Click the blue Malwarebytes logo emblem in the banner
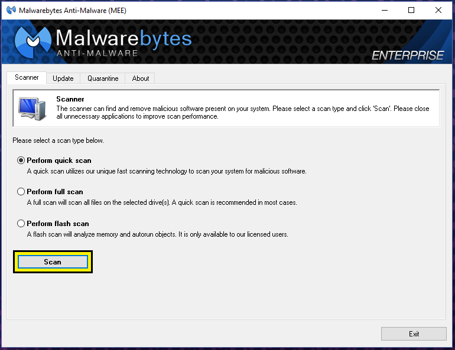Screen dimensions: 455x350 [32, 43]
